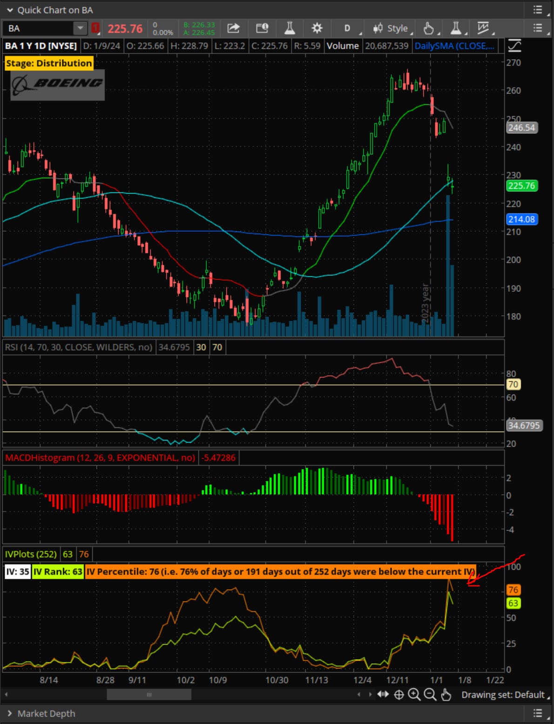Open the BA symbol dropdown arrow
Image resolution: width=554 pixels, height=724 pixels.
point(80,28)
